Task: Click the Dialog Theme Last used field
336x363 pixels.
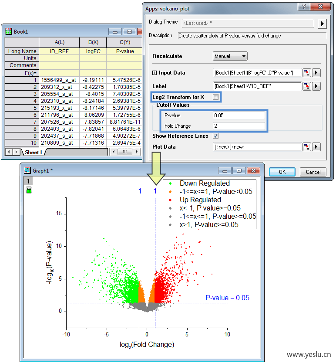Action: 248,23
